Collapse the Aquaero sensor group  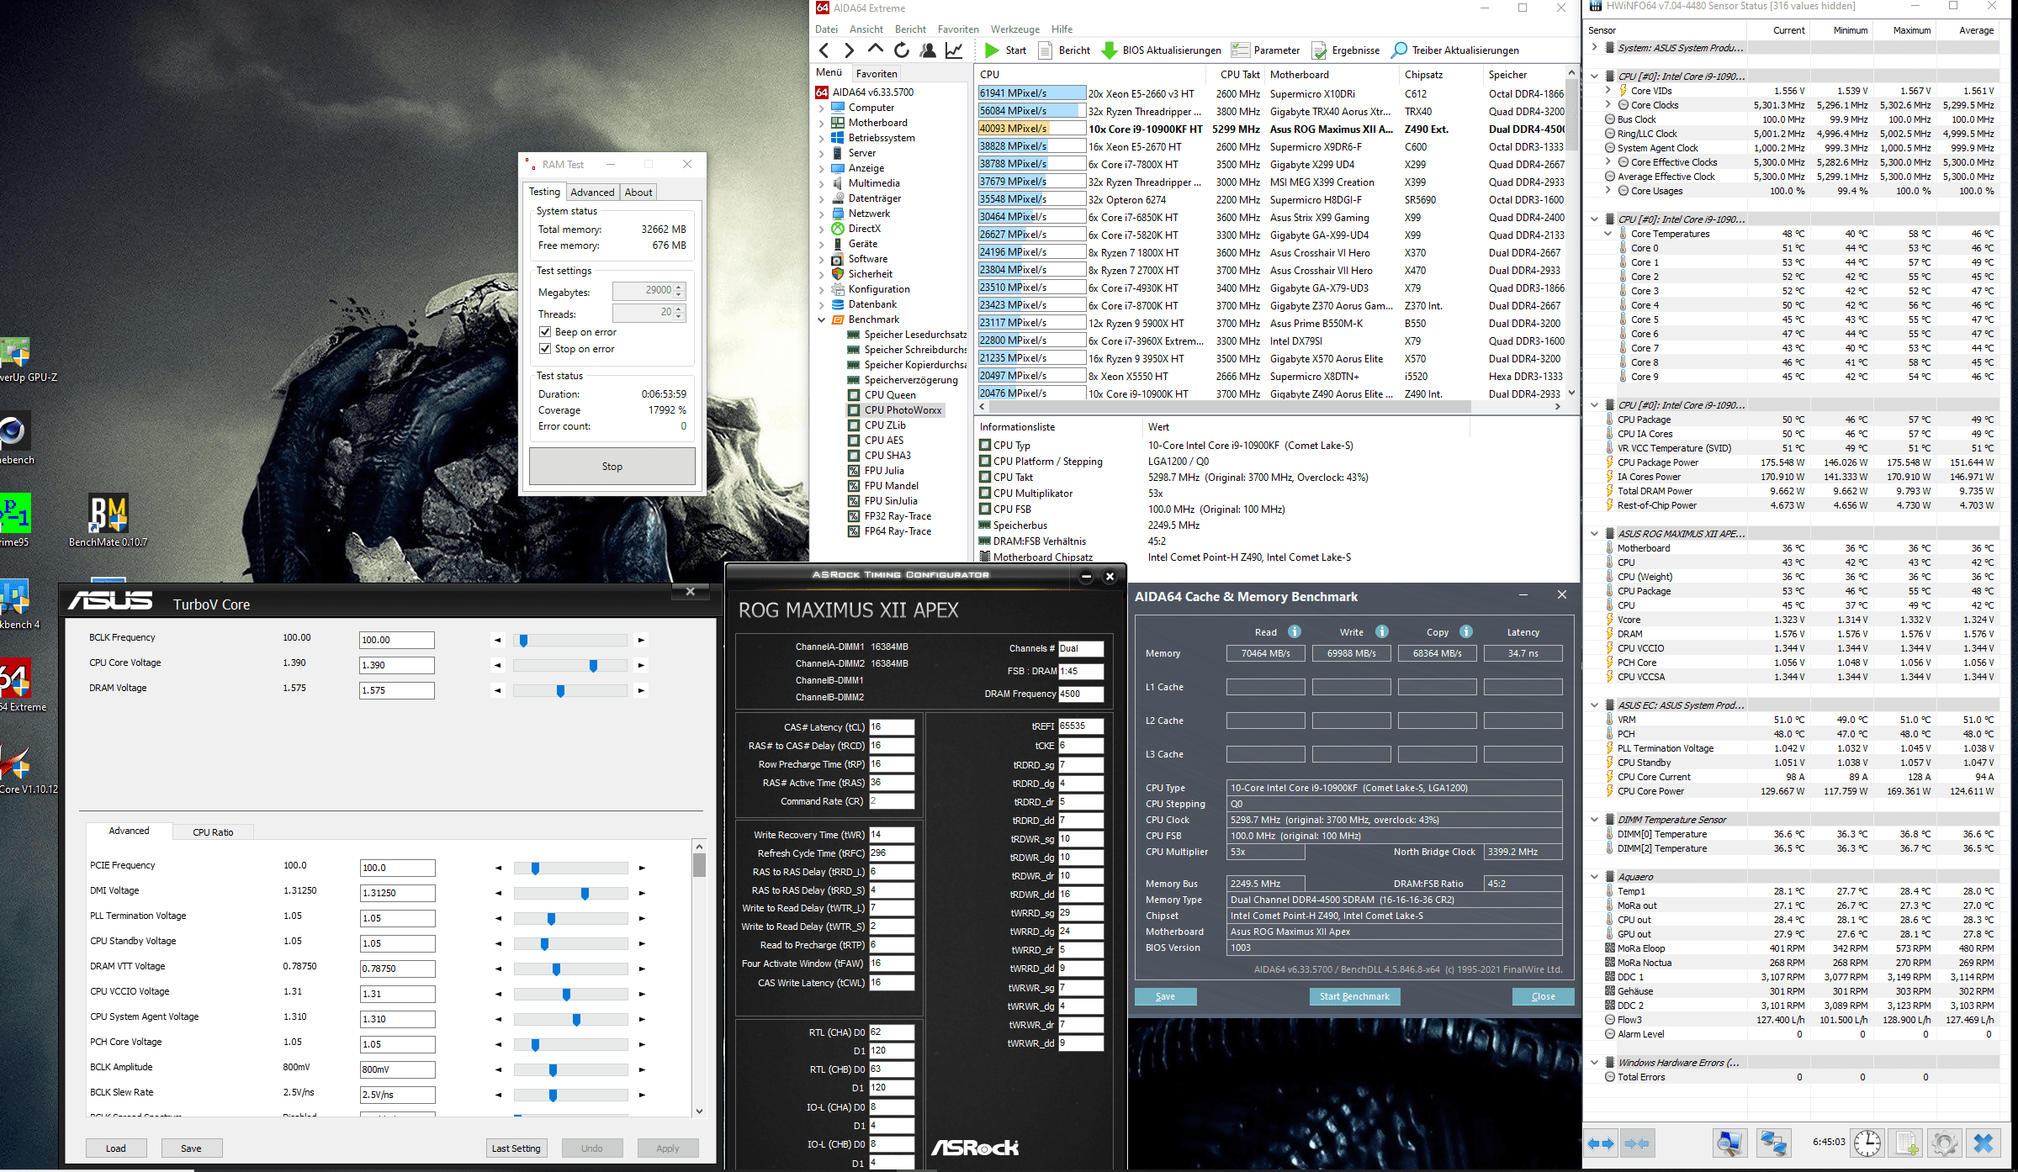click(x=1594, y=877)
